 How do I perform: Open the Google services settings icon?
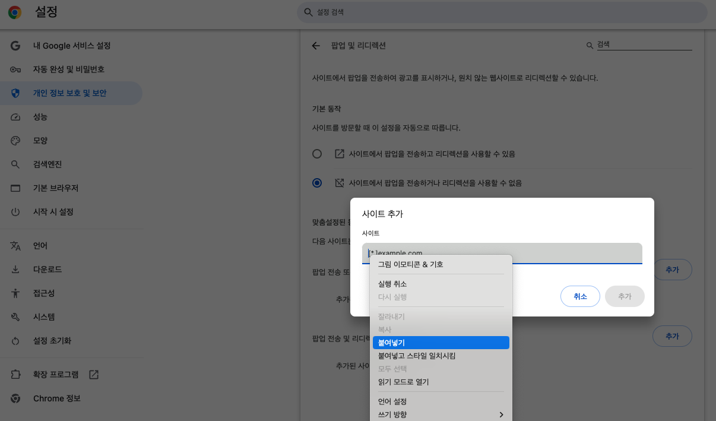point(15,46)
